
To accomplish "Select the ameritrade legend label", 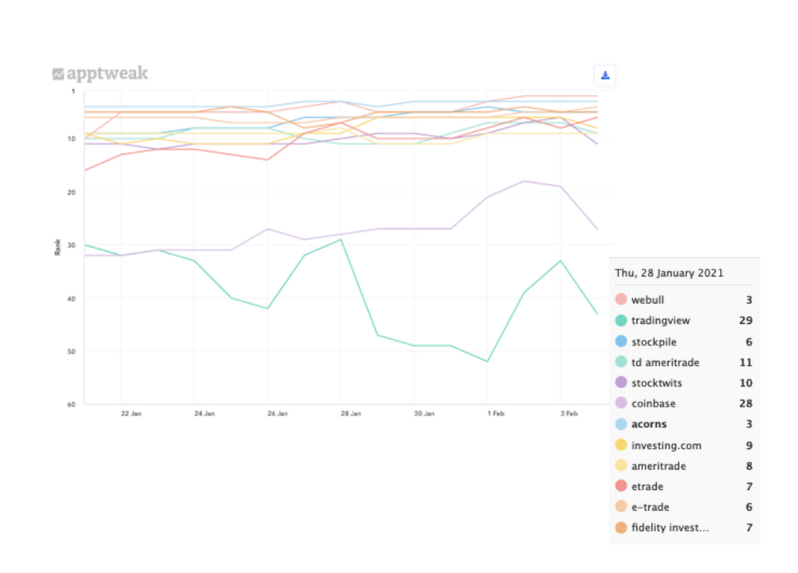I will [659, 466].
